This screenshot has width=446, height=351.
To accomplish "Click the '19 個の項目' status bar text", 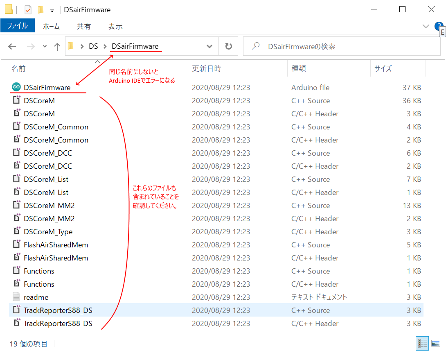I will 29,344.
